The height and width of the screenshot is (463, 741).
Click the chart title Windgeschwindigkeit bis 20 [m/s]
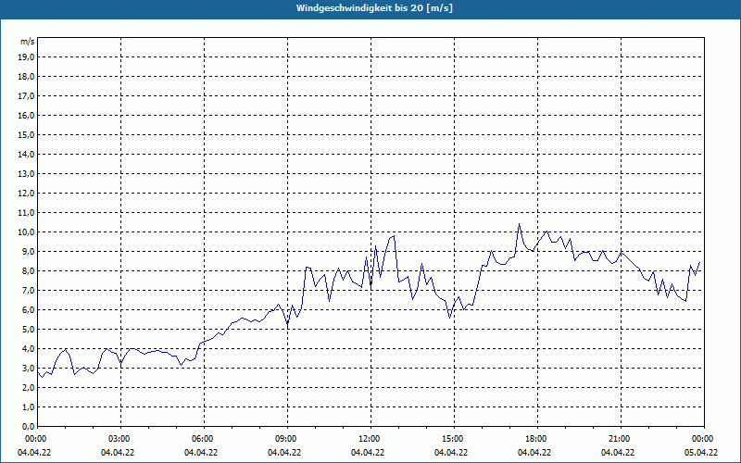(374, 8)
